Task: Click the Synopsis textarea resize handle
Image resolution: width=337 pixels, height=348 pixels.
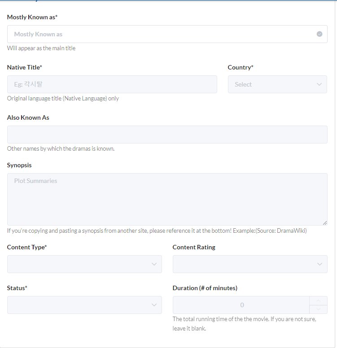Action: click(x=325, y=223)
